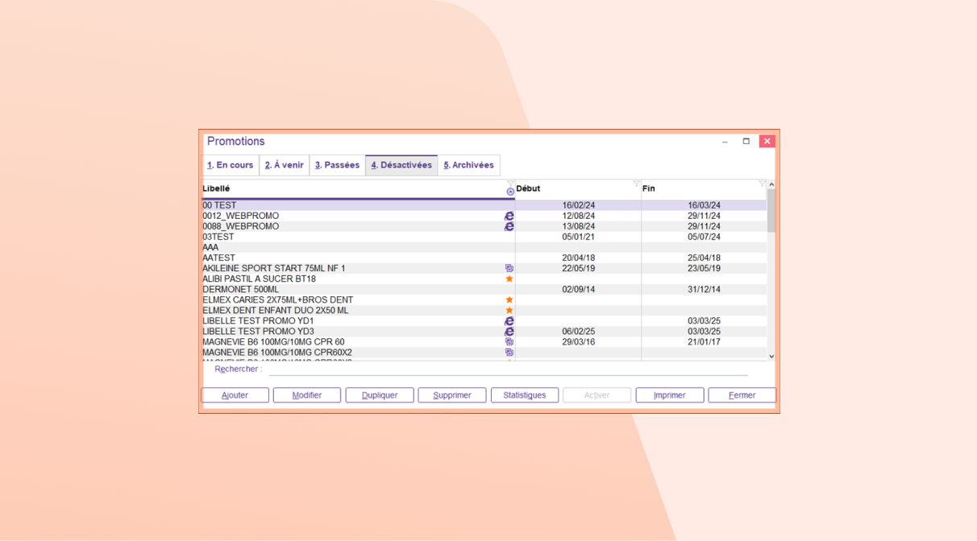Click the orange star on ALIBI PASTIL row
The width and height of the screenshot is (977, 541).
click(509, 279)
